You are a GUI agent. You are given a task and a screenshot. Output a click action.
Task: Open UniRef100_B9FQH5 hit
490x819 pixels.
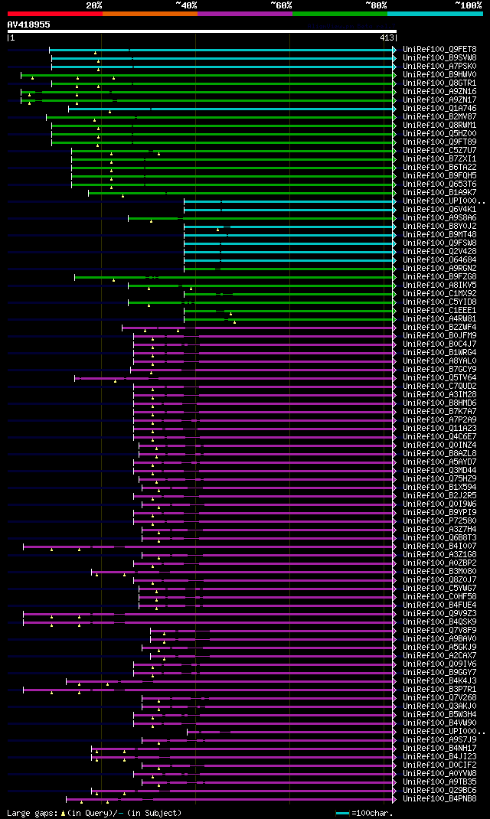(439, 175)
